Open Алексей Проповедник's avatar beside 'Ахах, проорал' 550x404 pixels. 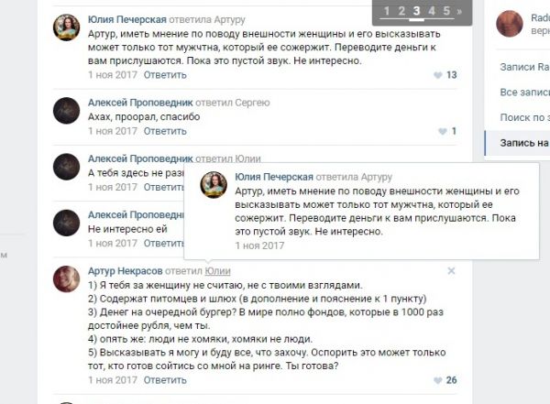tap(67, 111)
